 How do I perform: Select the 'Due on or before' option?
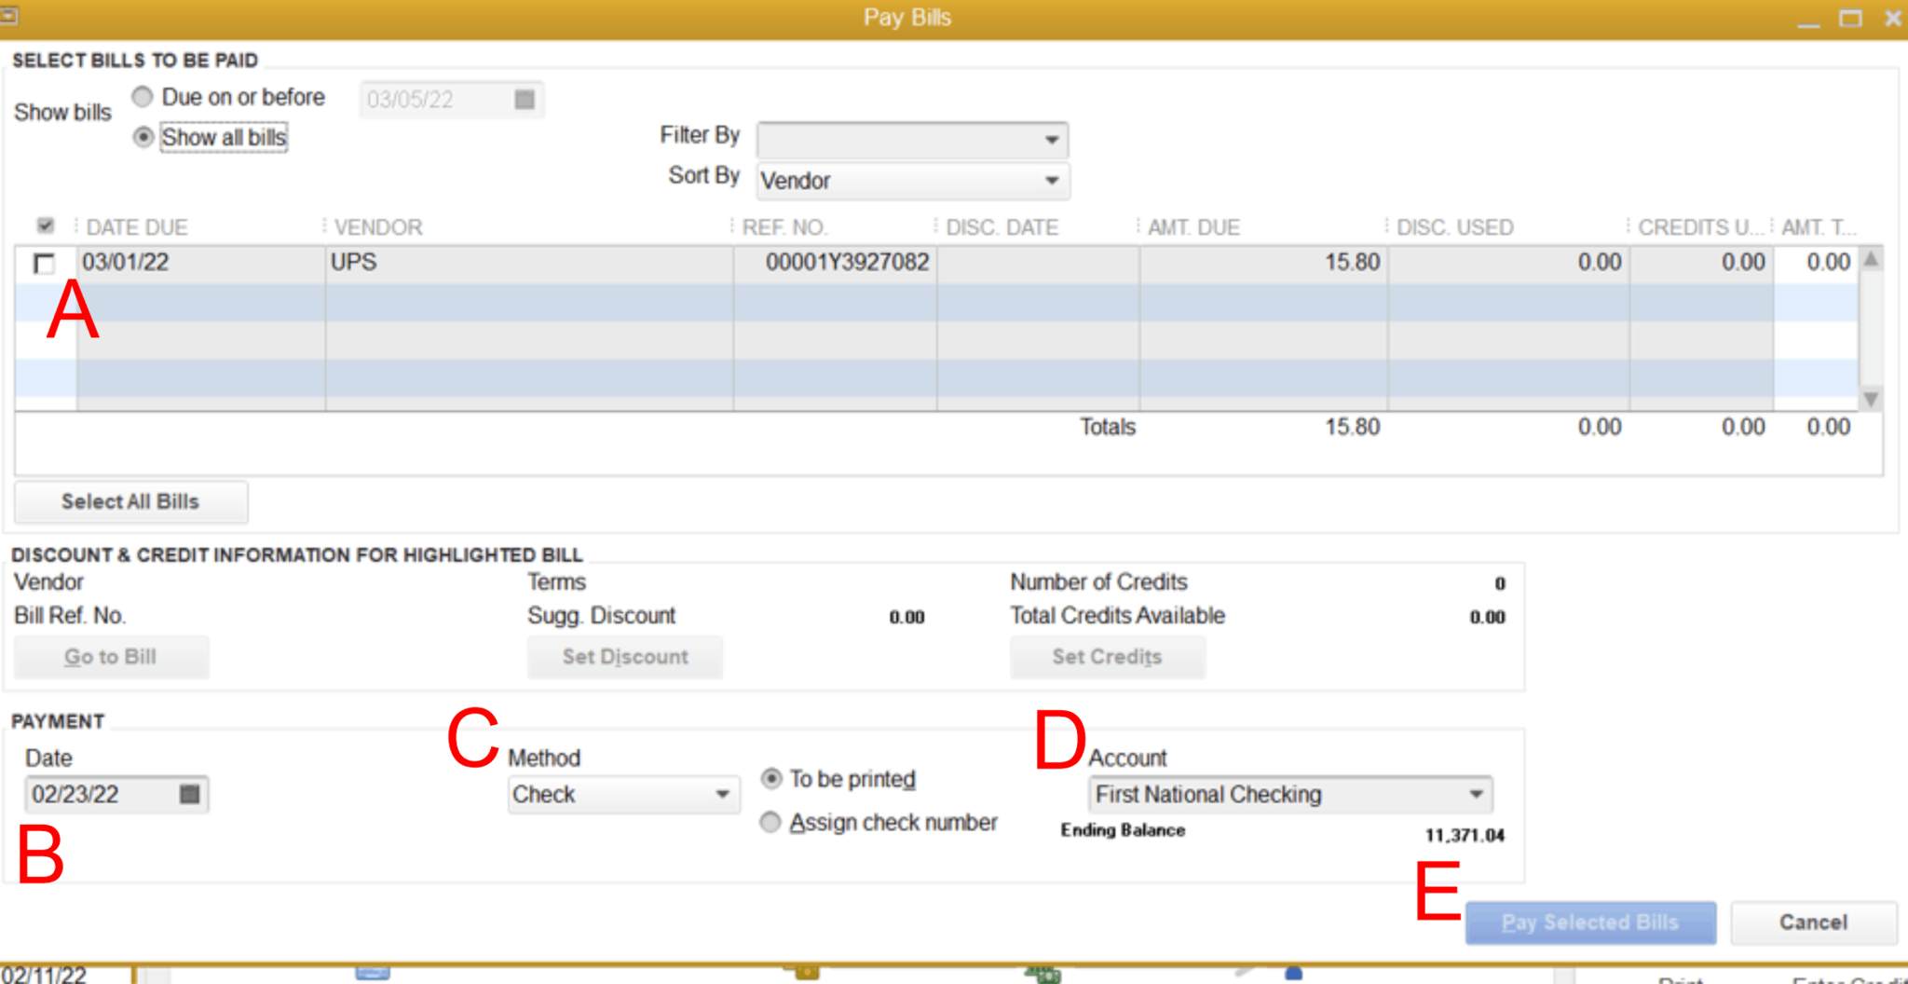coord(143,97)
